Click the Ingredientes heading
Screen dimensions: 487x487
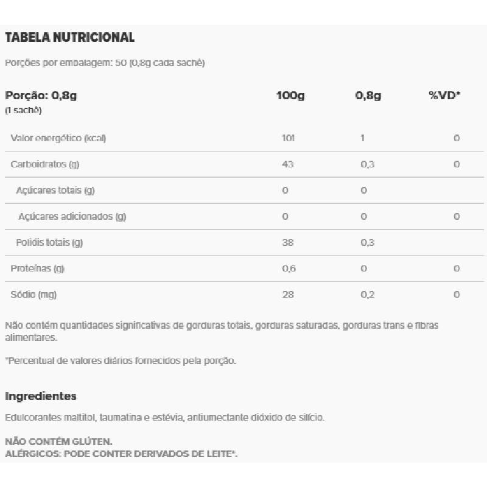click(41, 396)
